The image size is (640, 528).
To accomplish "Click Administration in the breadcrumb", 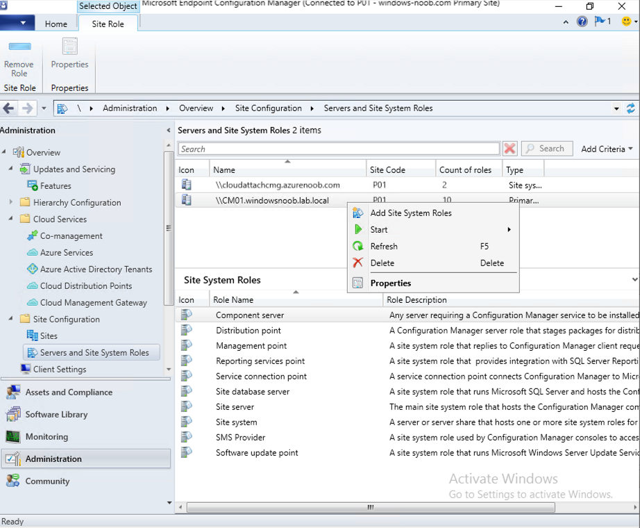I will tap(130, 108).
